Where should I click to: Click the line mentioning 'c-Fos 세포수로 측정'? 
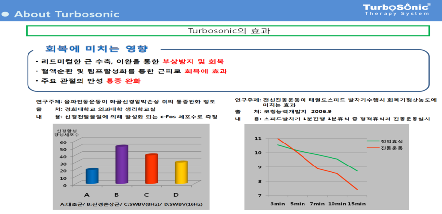click(x=127, y=117)
